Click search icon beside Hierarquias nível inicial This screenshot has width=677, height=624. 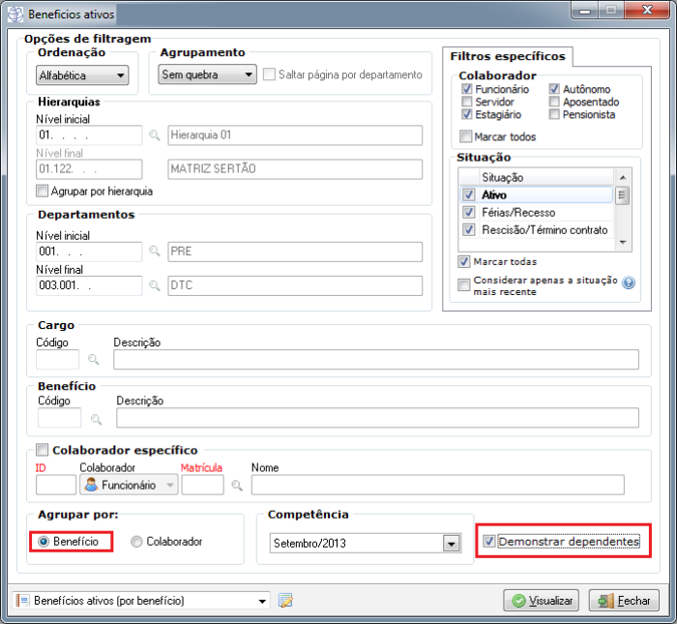point(154,136)
